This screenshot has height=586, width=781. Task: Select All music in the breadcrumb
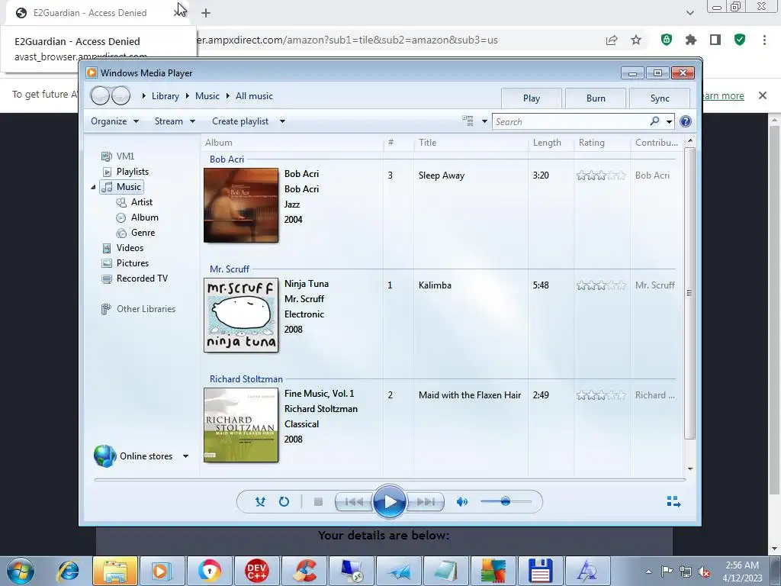[x=254, y=96]
